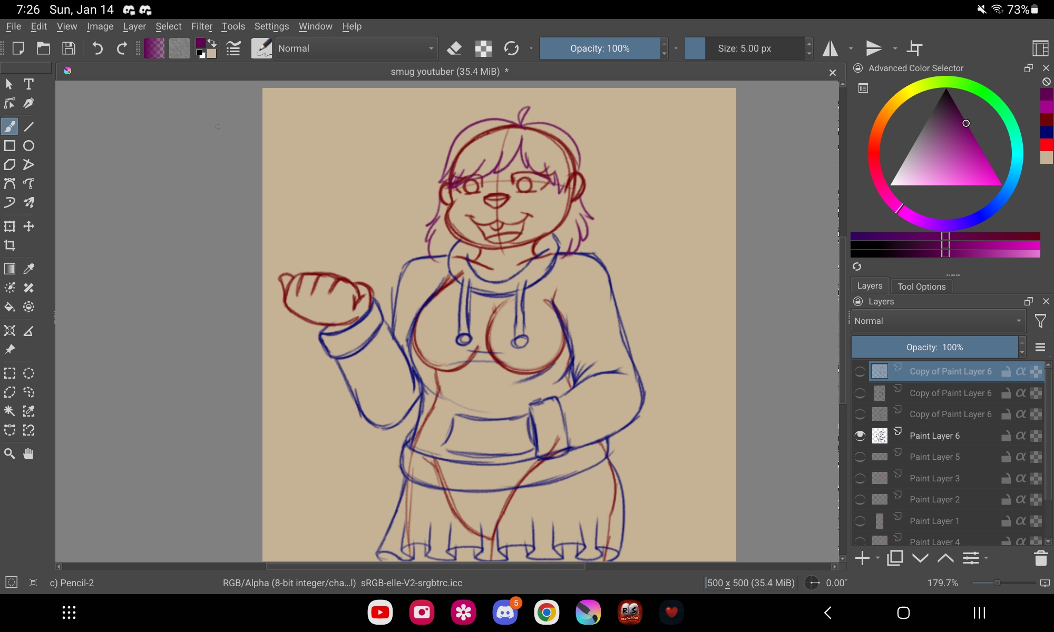Delete layer with trash icon
This screenshot has width=1054, height=632.
tap(1040, 558)
